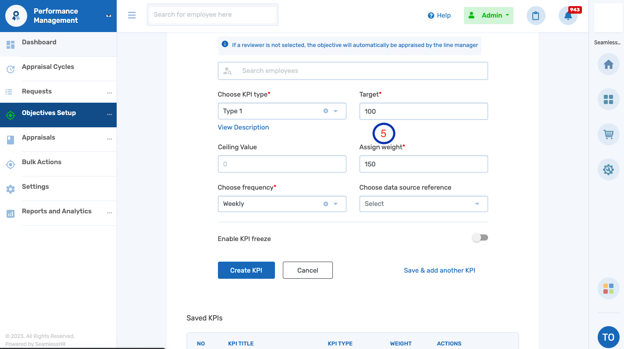Click the colorful apps icon in right sidebar

(x=608, y=288)
